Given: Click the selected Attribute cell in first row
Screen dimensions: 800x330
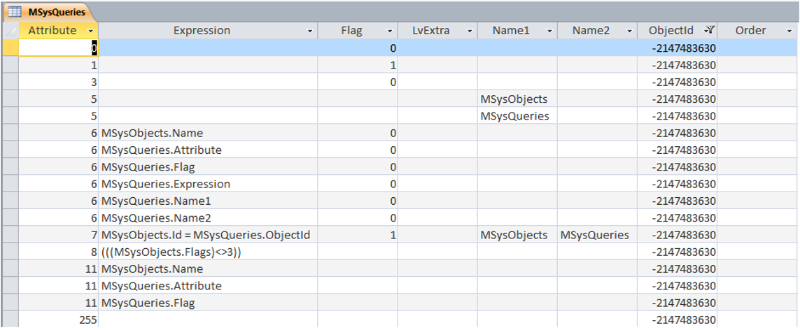Looking at the screenshot, I should coord(58,48).
